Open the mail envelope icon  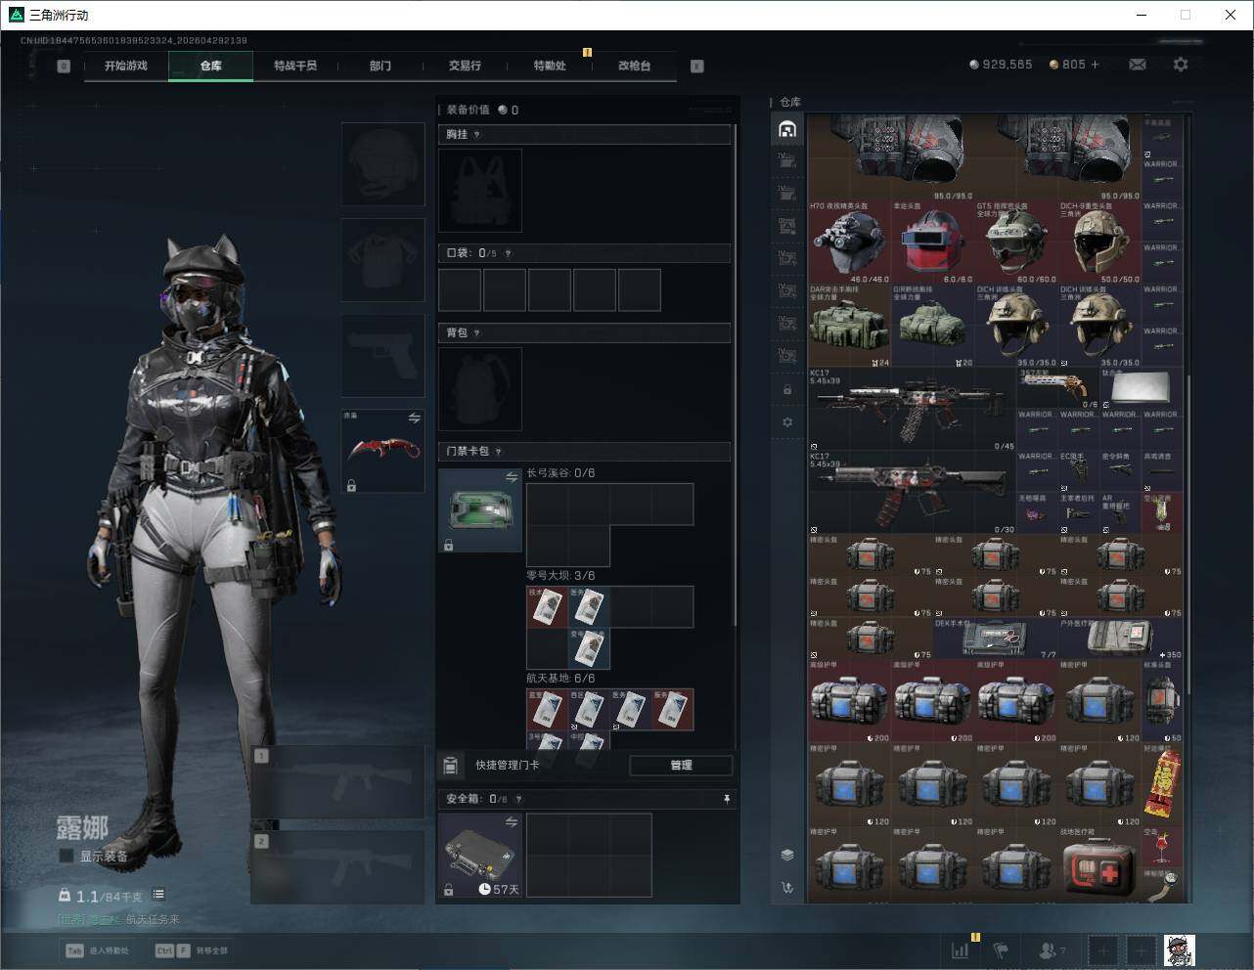click(1137, 65)
